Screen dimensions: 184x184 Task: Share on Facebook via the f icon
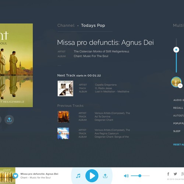[168, 174]
